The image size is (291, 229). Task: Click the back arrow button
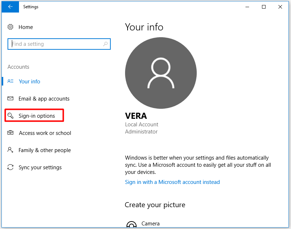[10, 6]
